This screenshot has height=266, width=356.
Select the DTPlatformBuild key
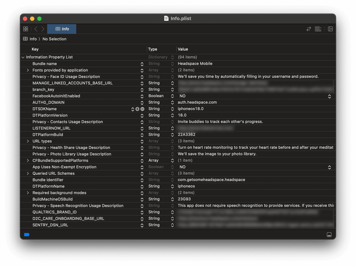click(x=48, y=135)
